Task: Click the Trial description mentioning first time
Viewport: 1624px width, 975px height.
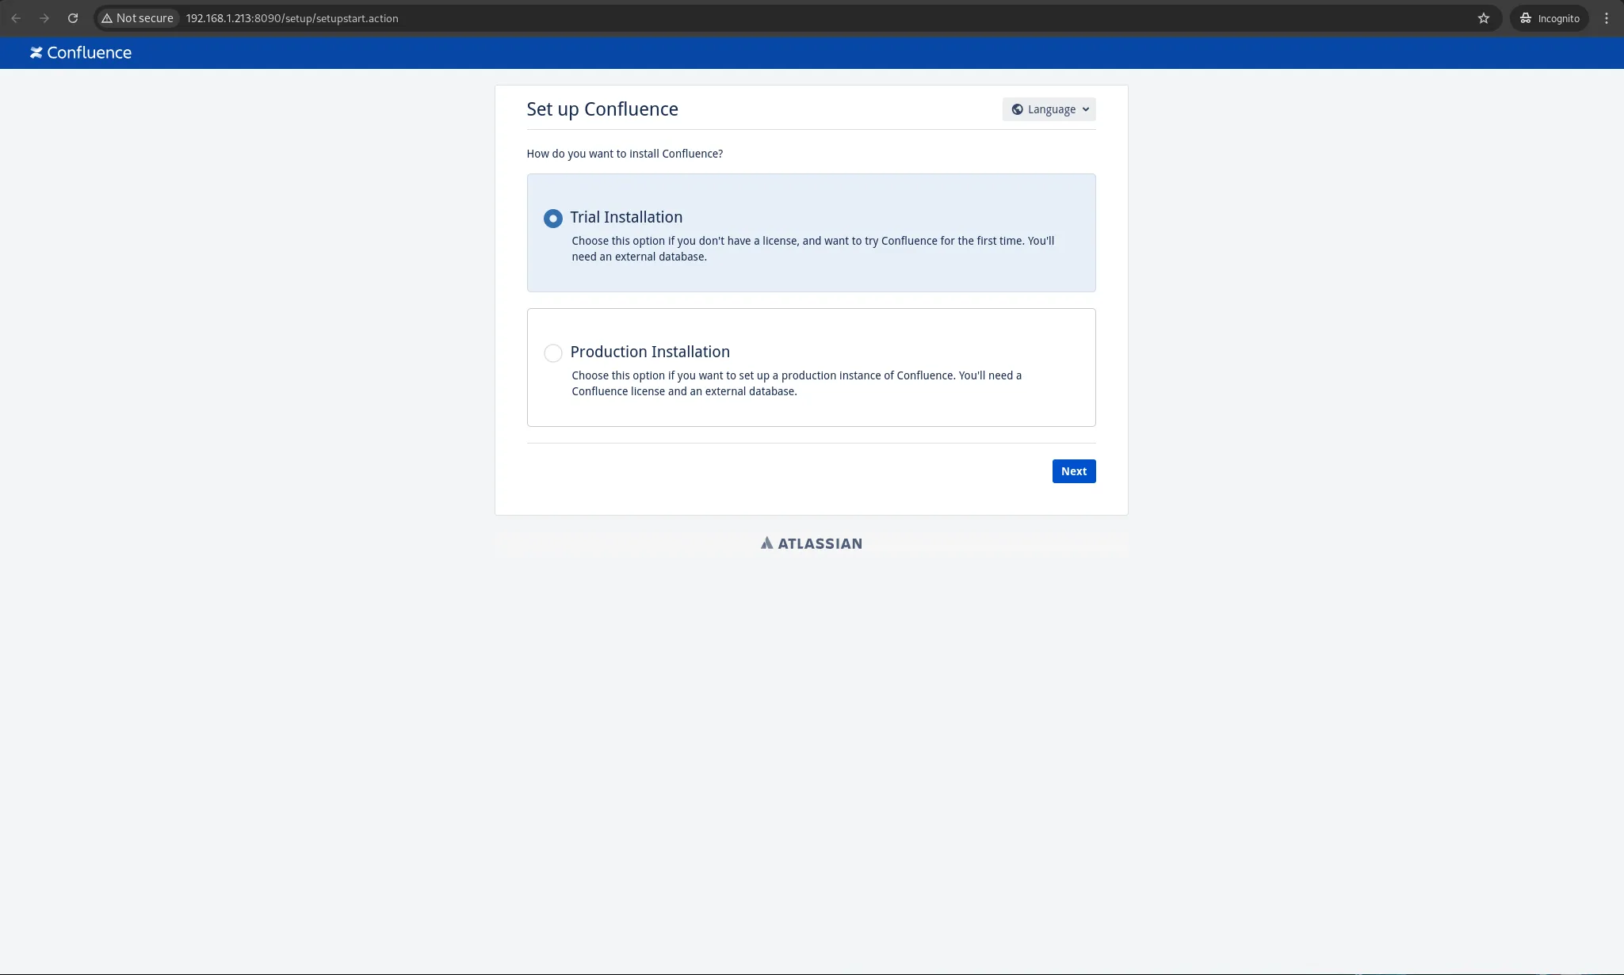Action: coord(813,249)
